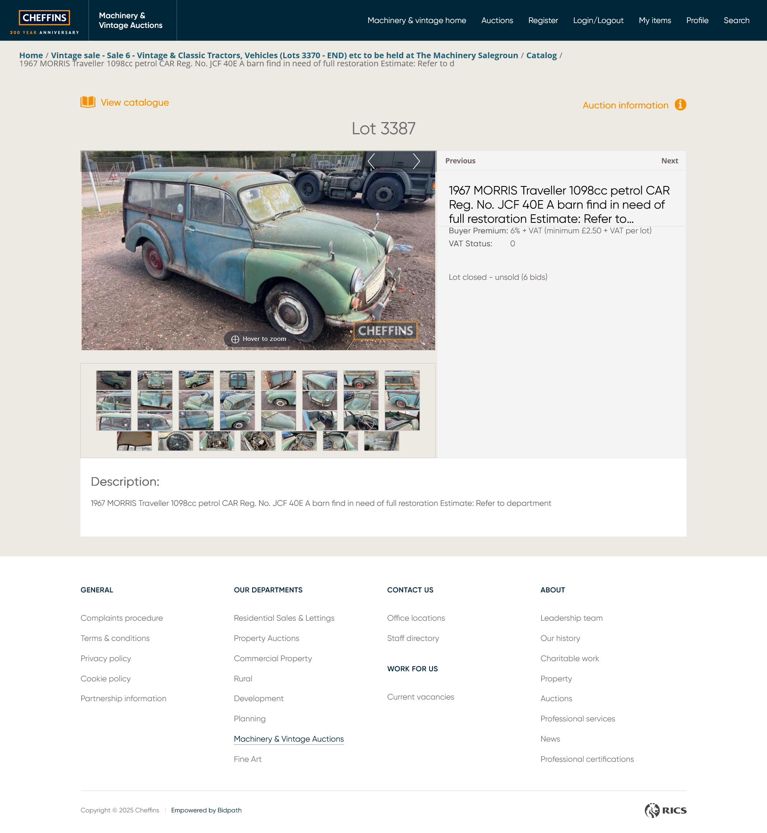The width and height of the screenshot is (767, 833).
Task: Open the Auctions menu item
Action: (x=497, y=20)
